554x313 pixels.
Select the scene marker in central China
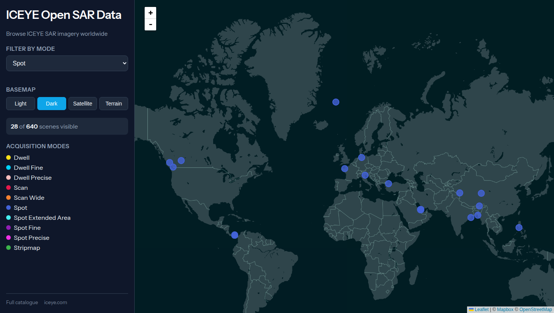tap(481, 193)
